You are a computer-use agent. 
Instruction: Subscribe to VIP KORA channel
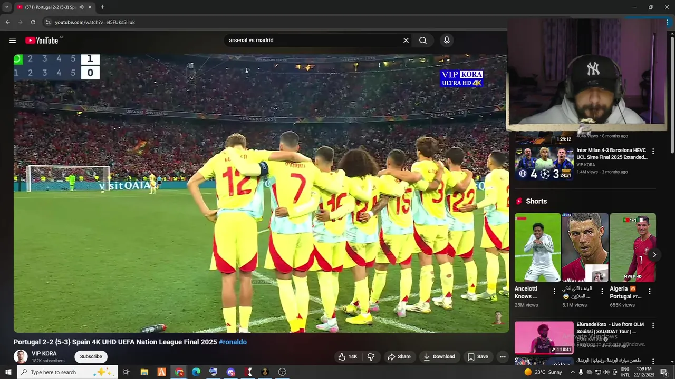(x=91, y=357)
